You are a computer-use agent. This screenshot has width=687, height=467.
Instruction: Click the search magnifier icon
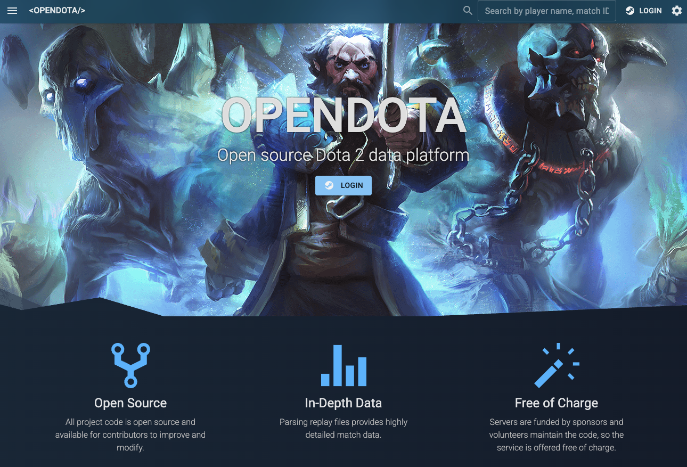(468, 10)
